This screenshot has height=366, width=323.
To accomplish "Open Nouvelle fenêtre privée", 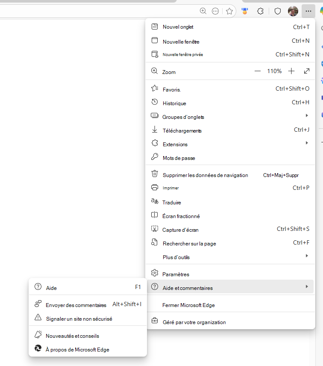I will pos(230,54).
